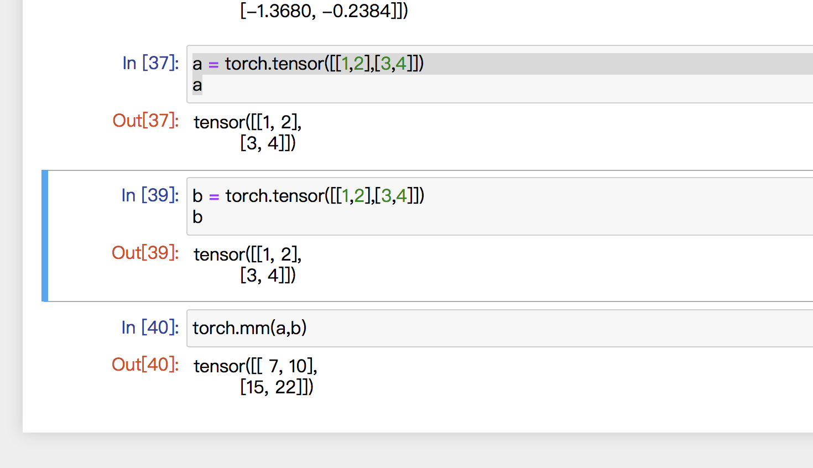Place cursor on the lone 'b' line
This screenshot has height=468, width=813.
pyautogui.click(x=197, y=217)
